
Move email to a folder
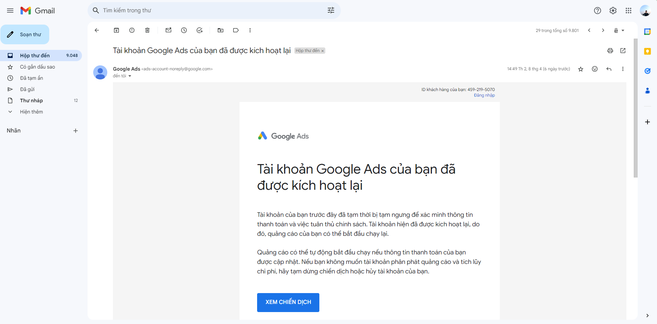(x=221, y=30)
